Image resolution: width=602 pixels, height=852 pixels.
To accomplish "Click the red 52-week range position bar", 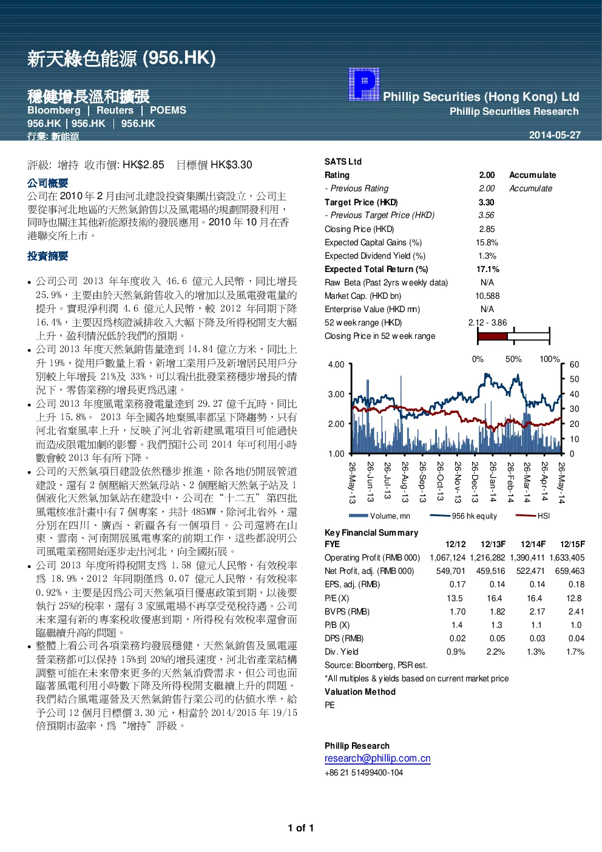I will coord(492,336).
